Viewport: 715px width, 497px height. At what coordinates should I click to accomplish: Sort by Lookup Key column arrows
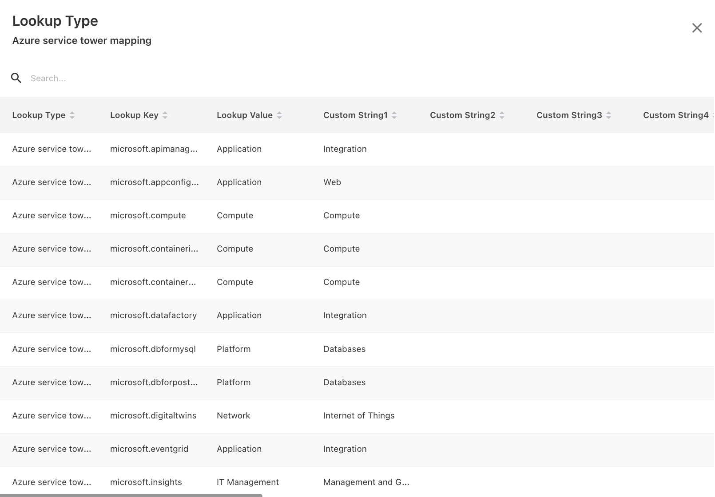(165, 115)
